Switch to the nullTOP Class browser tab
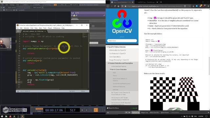The width and height of the screenshot is (210, 118). [146, 2]
